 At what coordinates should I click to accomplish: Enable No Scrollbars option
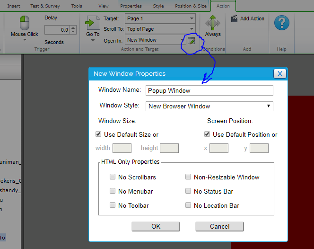point(113,177)
